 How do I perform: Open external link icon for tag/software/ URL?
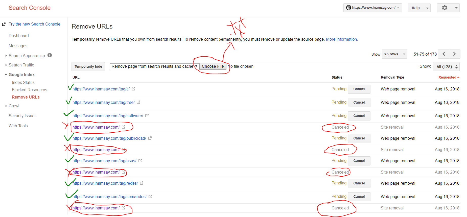[147, 116]
